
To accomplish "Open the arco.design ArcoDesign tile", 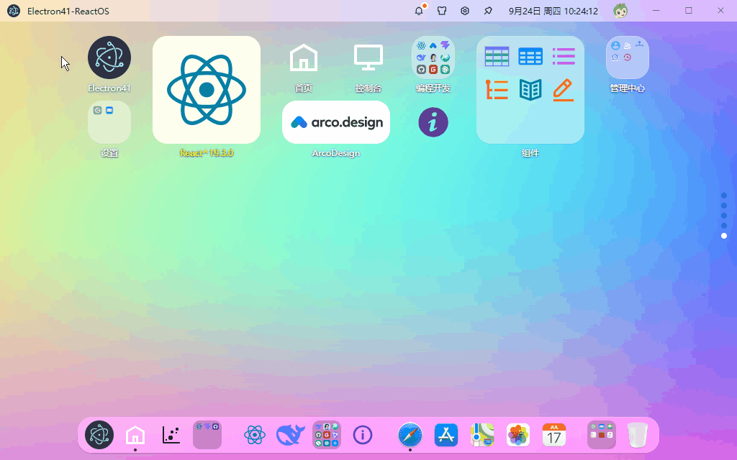I will pos(336,122).
